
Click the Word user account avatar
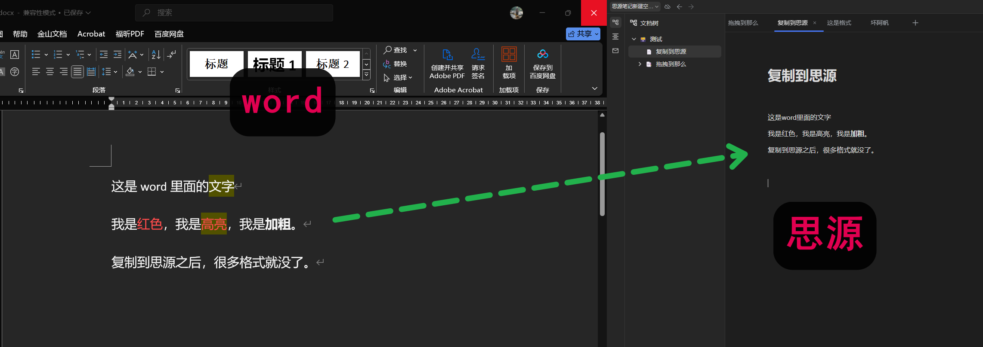tap(516, 13)
